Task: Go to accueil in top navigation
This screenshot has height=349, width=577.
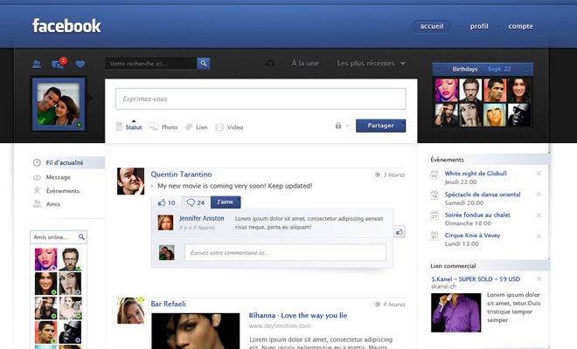Action: [432, 26]
